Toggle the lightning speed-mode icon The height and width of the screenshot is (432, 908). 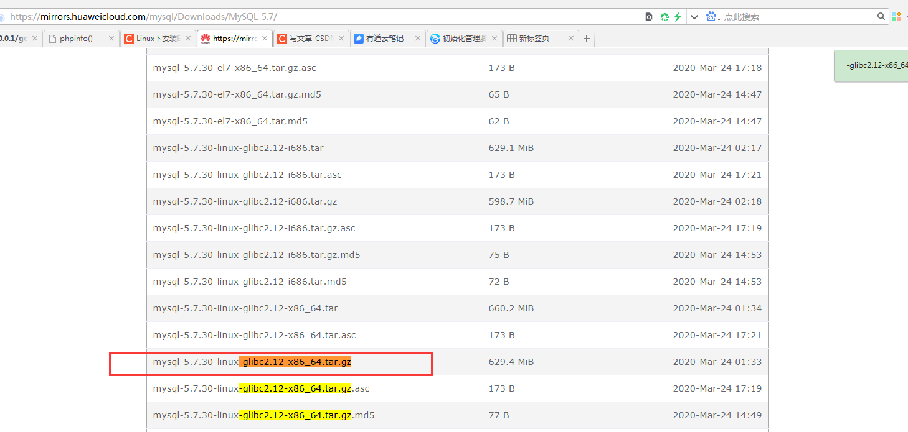(x=678, y=17)
